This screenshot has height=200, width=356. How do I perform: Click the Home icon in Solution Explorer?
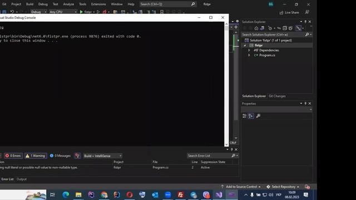[256, 28]
